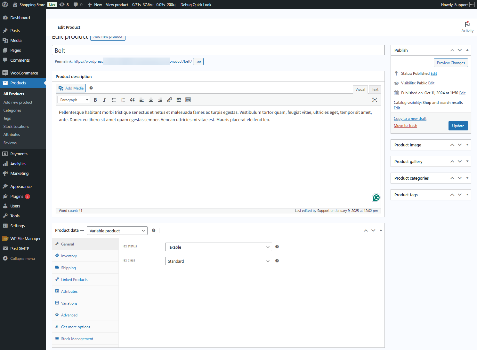Screen dimensions: 477x350
Task: Edit the published date
Action: tap(462, 93)
